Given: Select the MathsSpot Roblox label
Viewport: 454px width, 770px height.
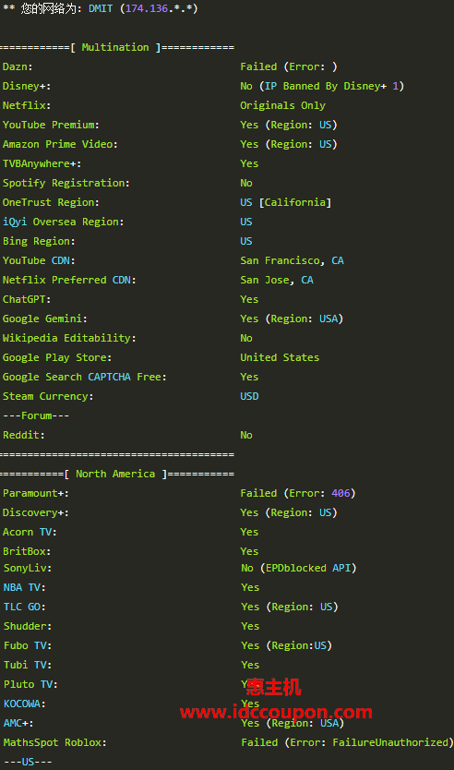Looking at the screenshot, I should click(x=55, y=742).
